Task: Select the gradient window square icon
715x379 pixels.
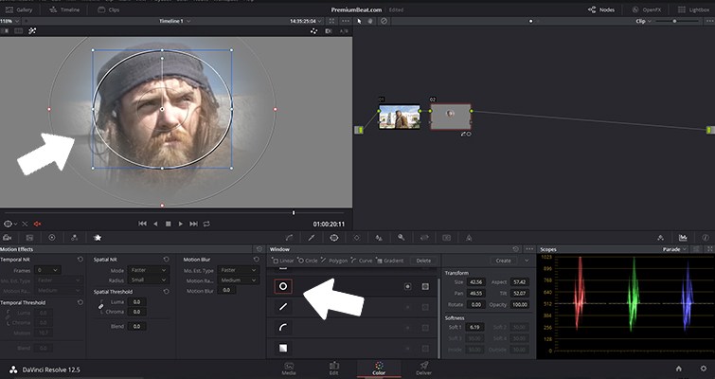Action: (x=282, y=348)
